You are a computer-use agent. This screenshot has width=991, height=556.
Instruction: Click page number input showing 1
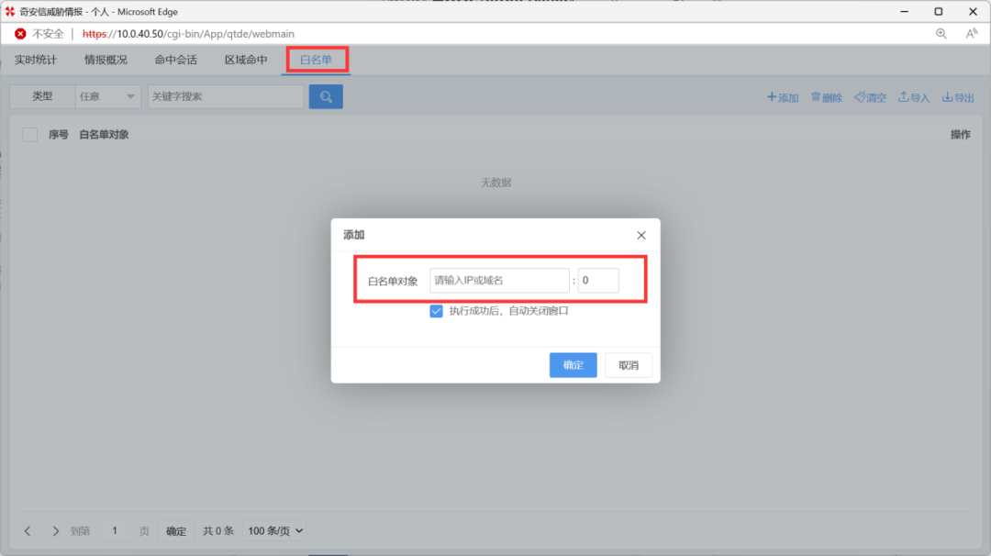coord(115,530)
